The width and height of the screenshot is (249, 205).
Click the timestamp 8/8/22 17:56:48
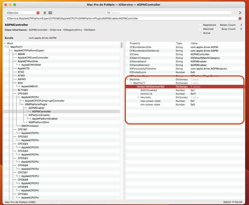pyautogui.click(x=233, y=202)
